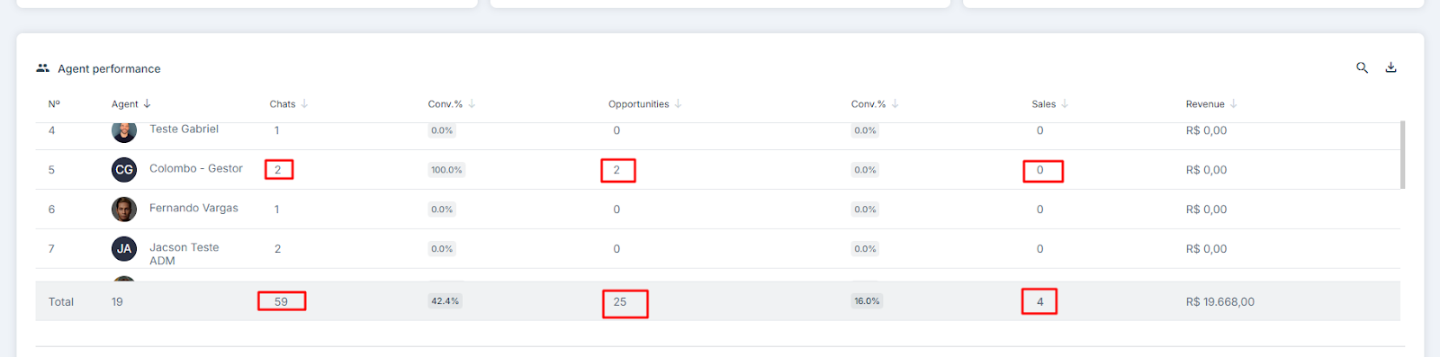Sort the Chats column arrow
This screenshot has width=1440, height=357.
(304, 103)
